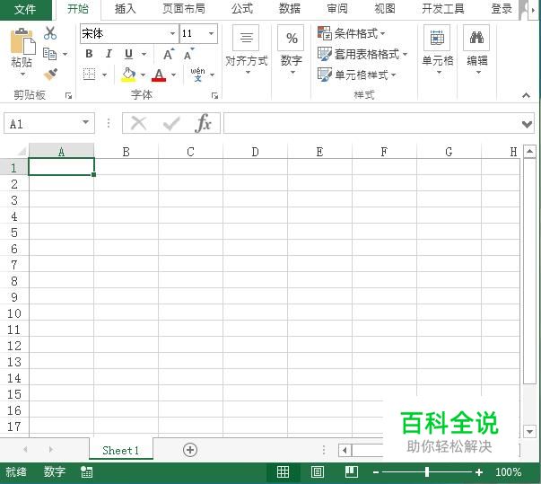
Task: Toggle Underline formatting
Action: [x=128, y=54]
